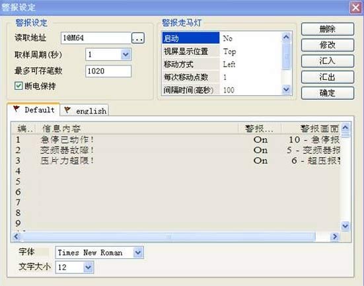Image resolution: width=364 pixels, height=286 pixels.
Task: Toggle the 断电保持 checkbox
Action: pos(18,86)
